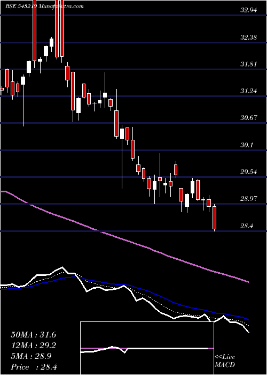Click the 29.54 price axis label

248,172
